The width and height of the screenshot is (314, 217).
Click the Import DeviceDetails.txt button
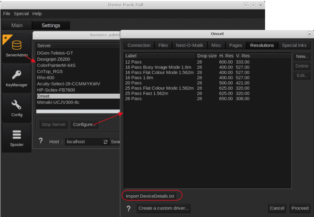150,196
